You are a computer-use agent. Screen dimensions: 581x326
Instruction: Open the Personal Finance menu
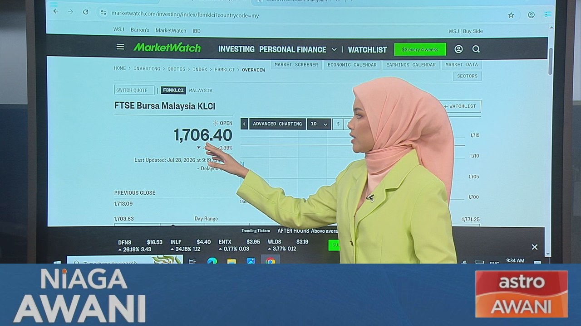(293, 49)
